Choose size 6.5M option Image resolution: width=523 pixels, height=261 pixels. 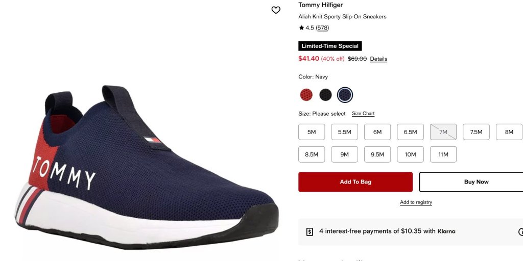(410, 132)
